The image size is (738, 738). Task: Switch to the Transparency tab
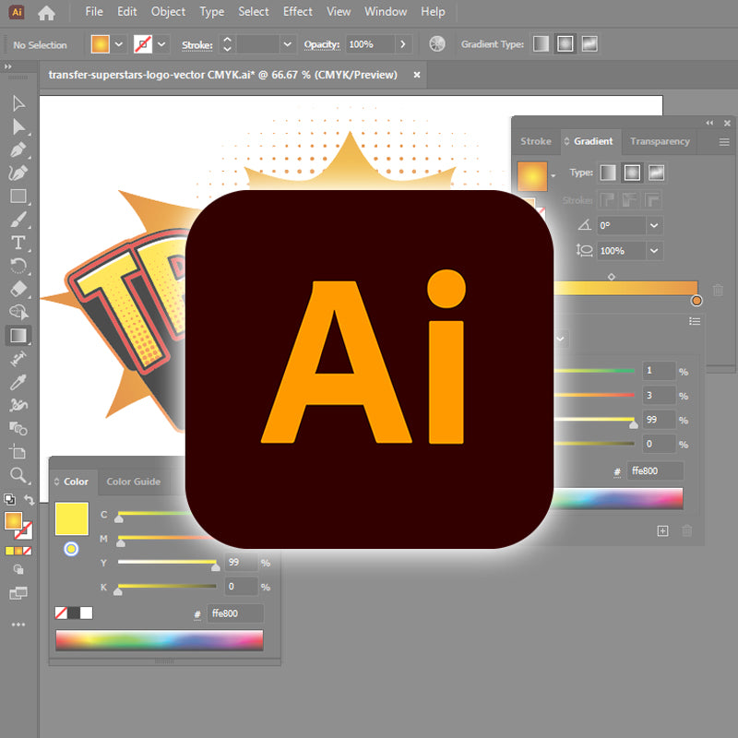[660, 141]
